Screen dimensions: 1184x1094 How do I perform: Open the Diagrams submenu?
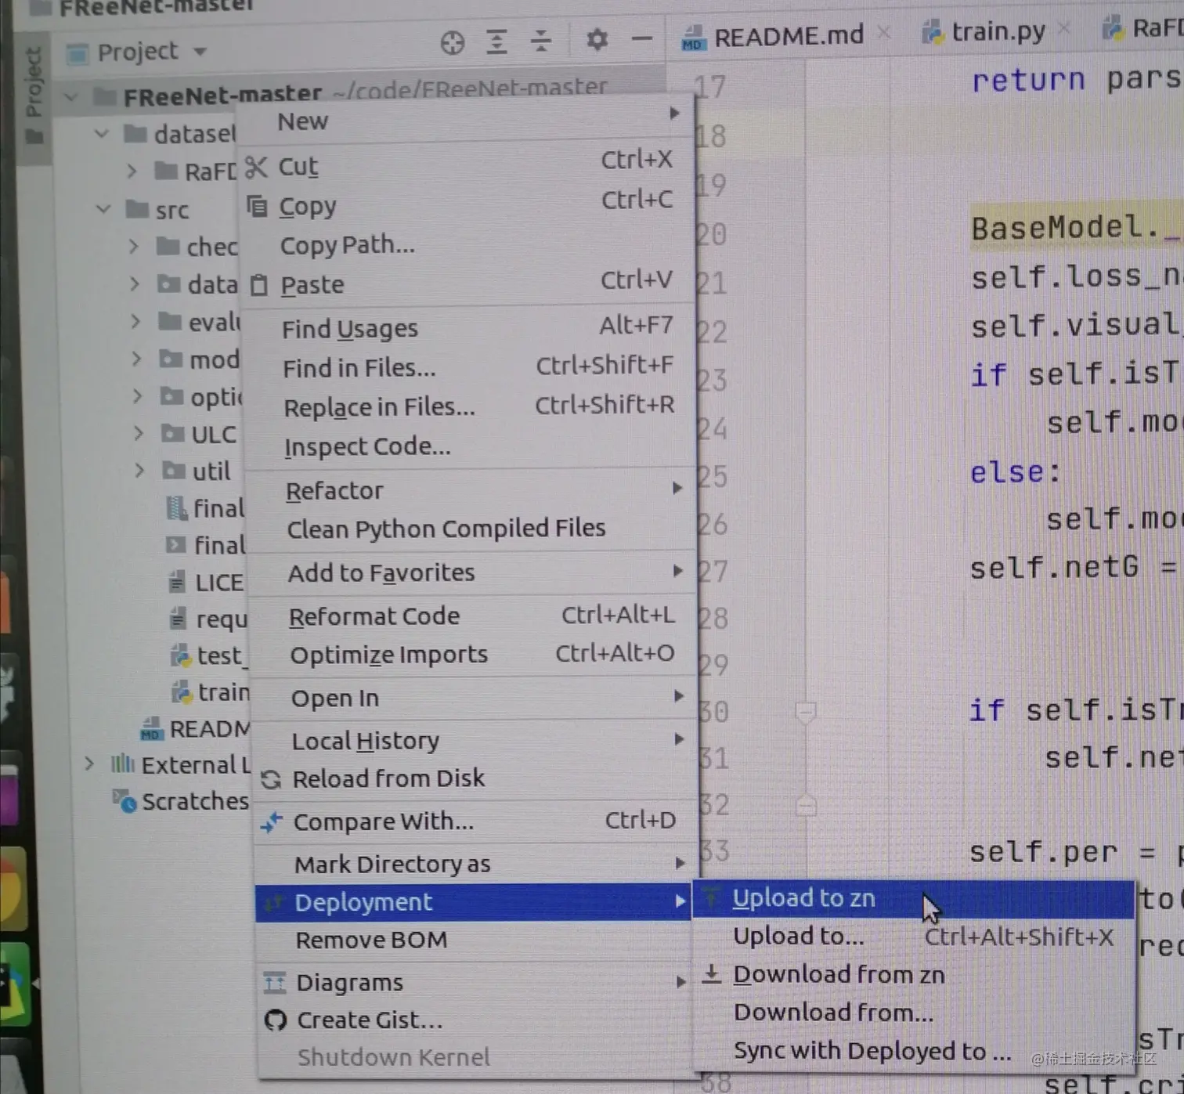pos(475,982)
